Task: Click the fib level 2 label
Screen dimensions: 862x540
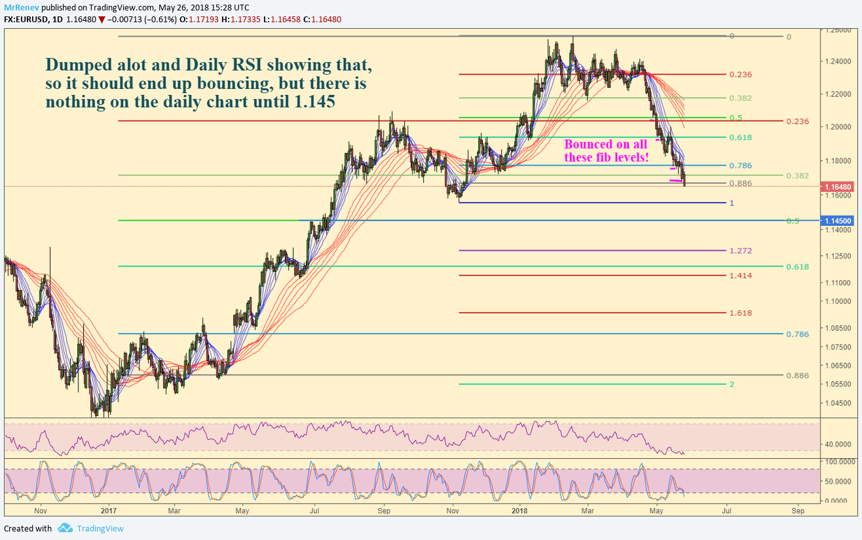Action: [732, 384]
